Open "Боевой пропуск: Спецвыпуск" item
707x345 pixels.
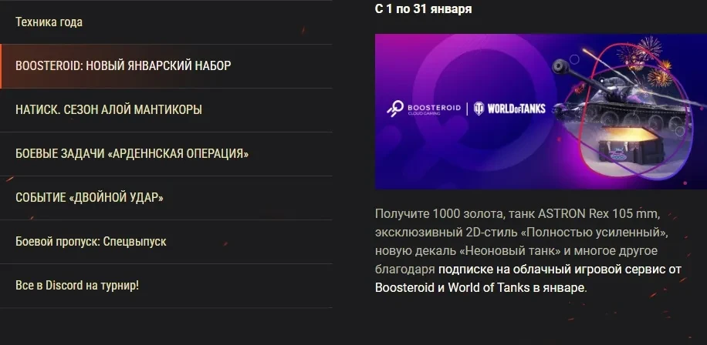[166, 242]
